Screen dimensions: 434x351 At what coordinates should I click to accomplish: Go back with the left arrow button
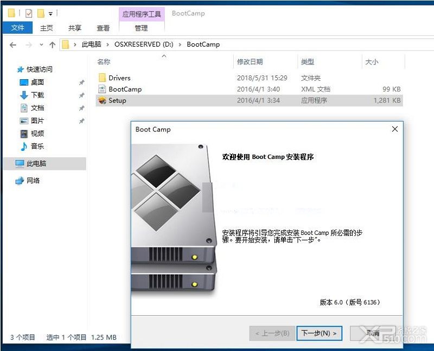12,45
